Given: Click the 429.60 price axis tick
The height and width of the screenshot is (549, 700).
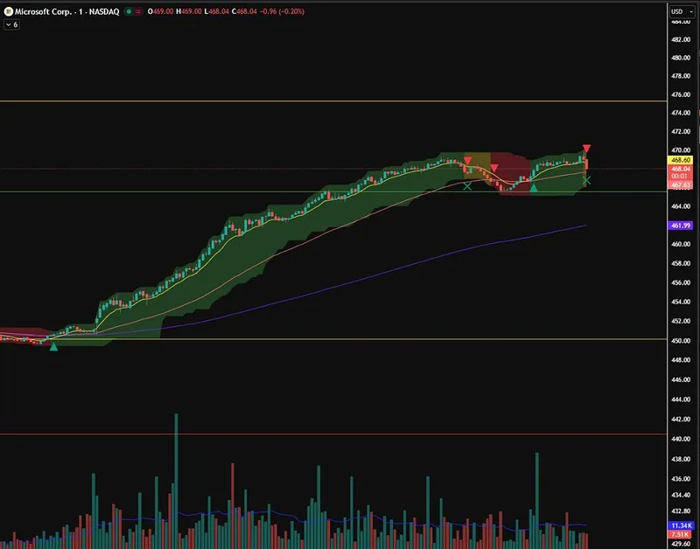Looking at the screenshot, I should (x=681, y=544).
